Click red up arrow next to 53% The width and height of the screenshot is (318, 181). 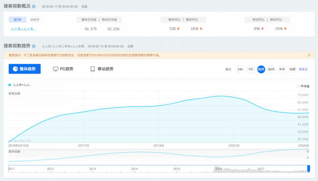pos(178,29)
